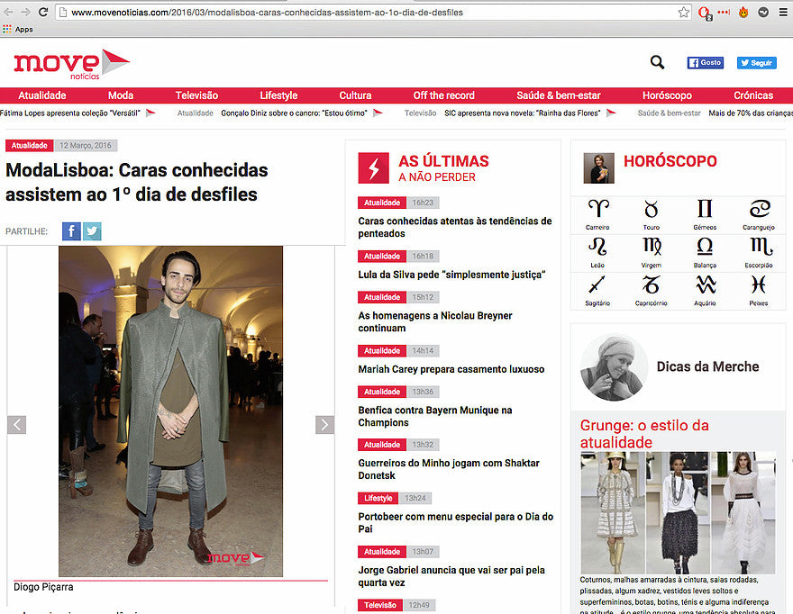Open article As homenagens a Nicolau Breyner
793x614 pixels.
pos(435,321)
